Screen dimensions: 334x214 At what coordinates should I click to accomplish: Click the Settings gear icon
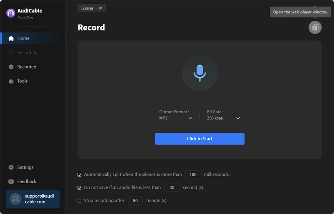(11, 167)
